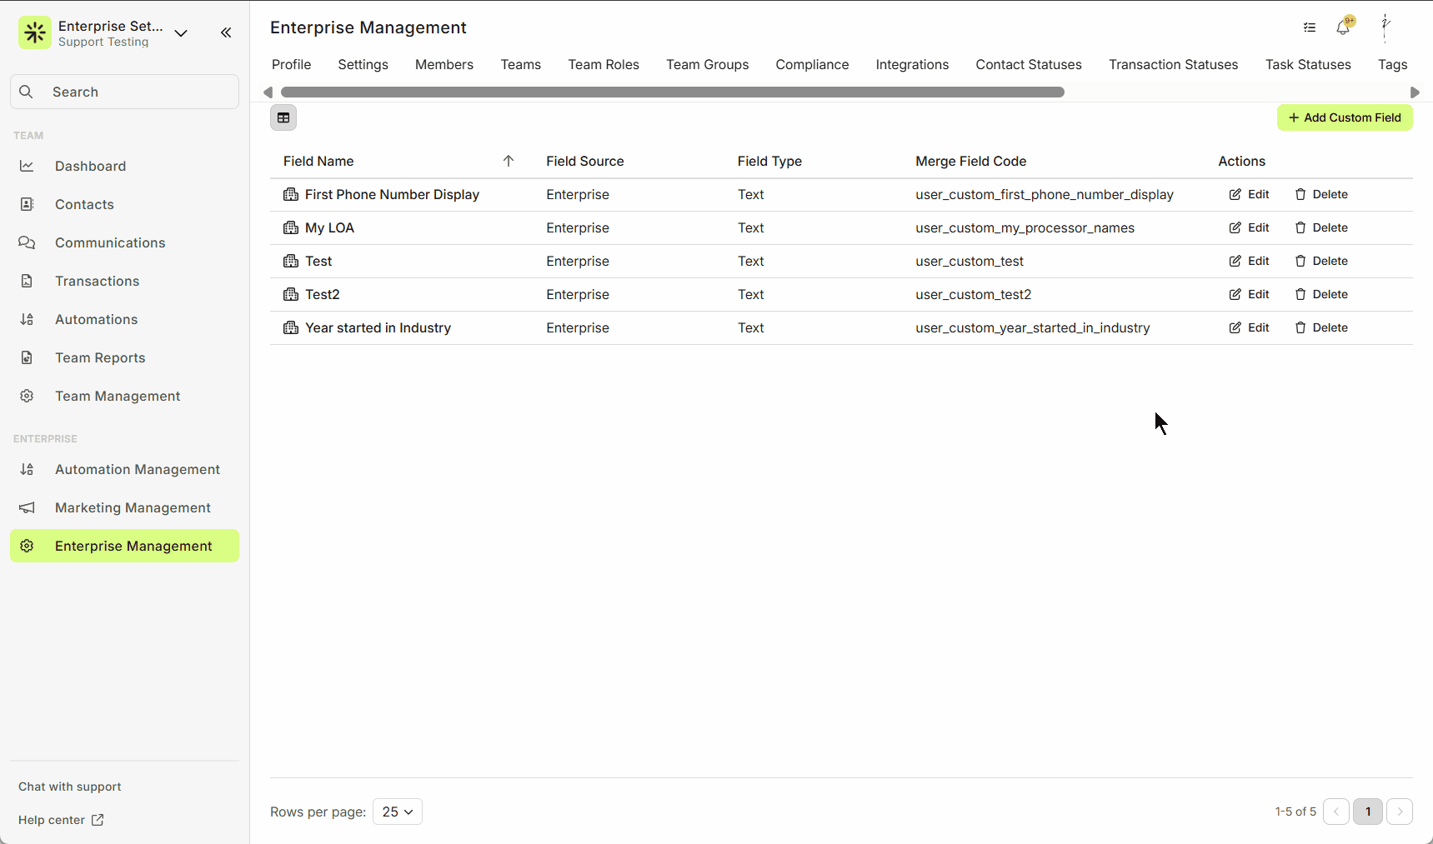Click the trash icon for Test2 row
The width and height of the screenshot is (1433, 844).
(1300, 294)
